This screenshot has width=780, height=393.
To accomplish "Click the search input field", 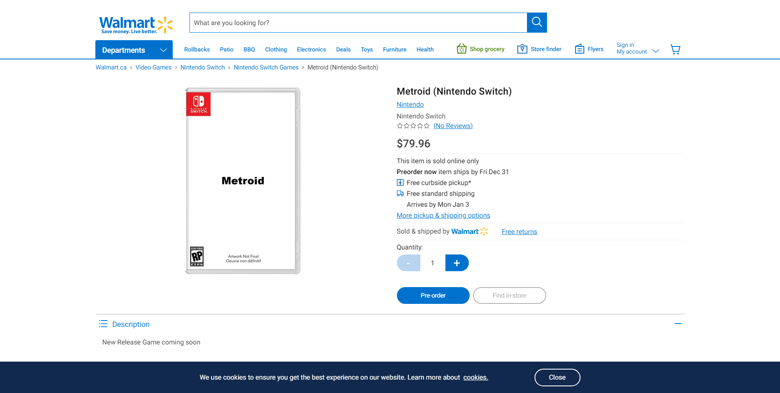I will [358, 23].
